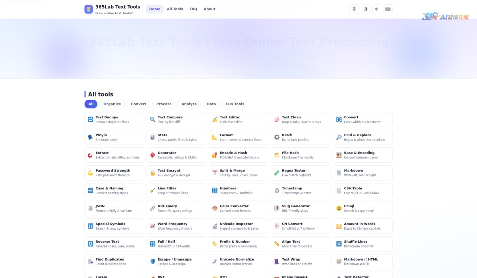Click the Stats bar-chart icon
The height and width of the screenshot is (278, 477).
point(153,137)
